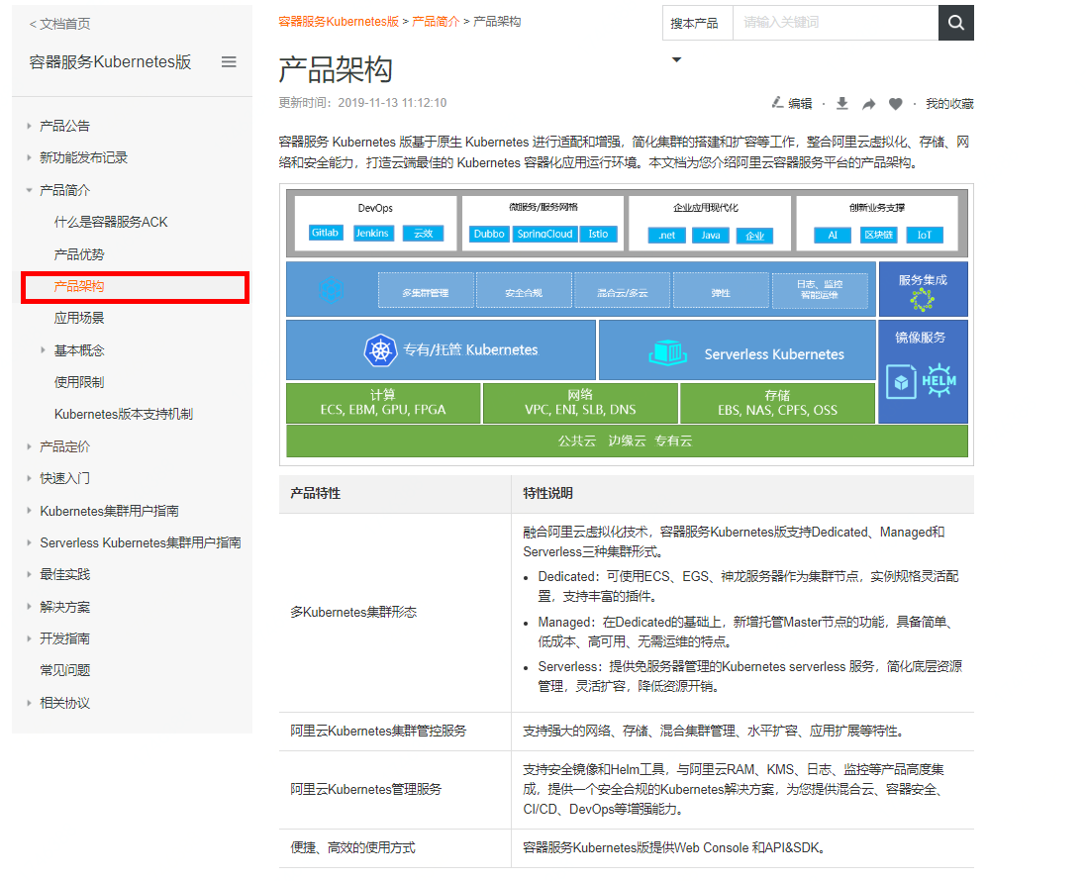Image resolution: width=1086 pixels, height=881 pixels.
Task: Click the container image icon beside HELM
Action: 901,382
